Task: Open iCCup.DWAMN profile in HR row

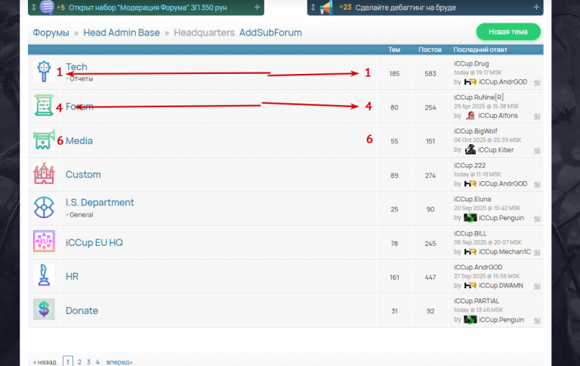Action: click(x=501, y=286)
